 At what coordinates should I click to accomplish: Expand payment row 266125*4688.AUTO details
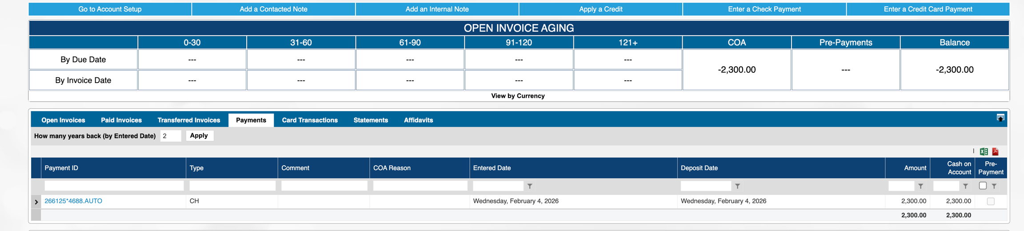click(x=36, y=202)
